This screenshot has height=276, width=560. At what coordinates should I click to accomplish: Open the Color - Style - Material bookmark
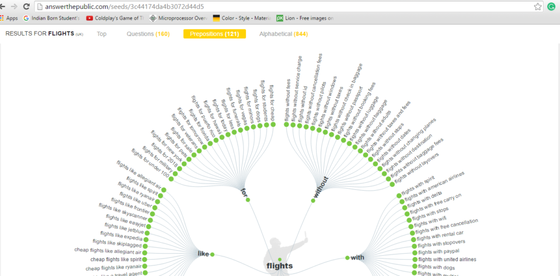tap(242, 18)
